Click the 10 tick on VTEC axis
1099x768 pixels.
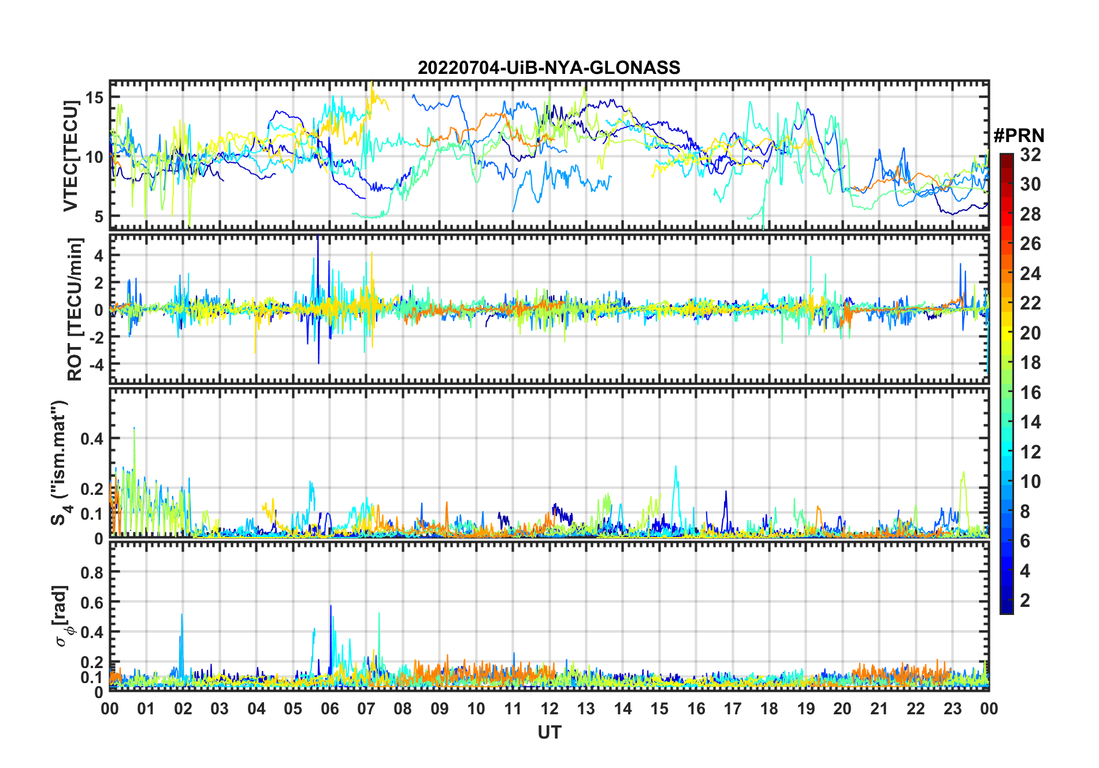94,157
